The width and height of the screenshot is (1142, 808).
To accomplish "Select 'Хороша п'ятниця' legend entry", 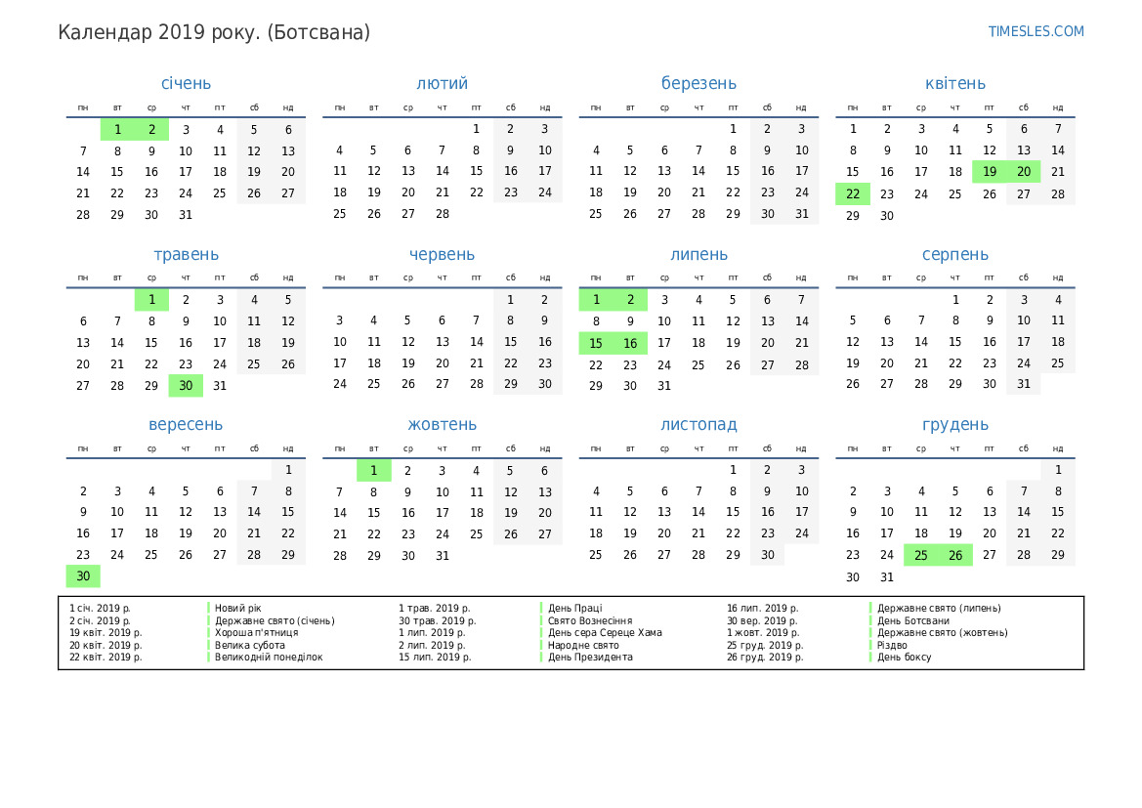I will tap(256, 633).
